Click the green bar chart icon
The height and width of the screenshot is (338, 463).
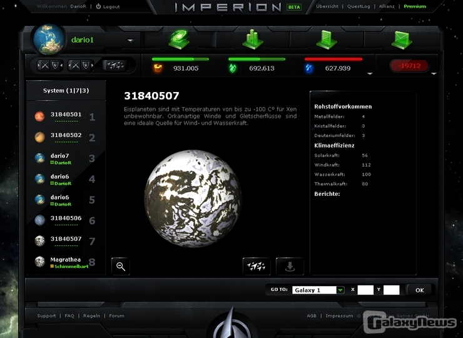pyautogui.click(x=253, y=39)
